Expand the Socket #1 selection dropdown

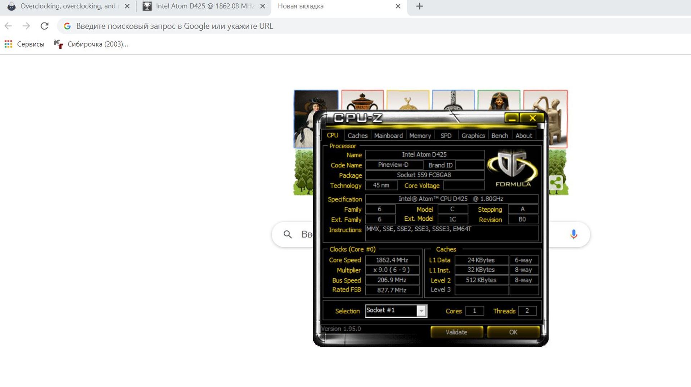pos(421,311)
